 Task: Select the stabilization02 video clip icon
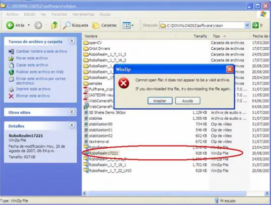tap(86, 136)
